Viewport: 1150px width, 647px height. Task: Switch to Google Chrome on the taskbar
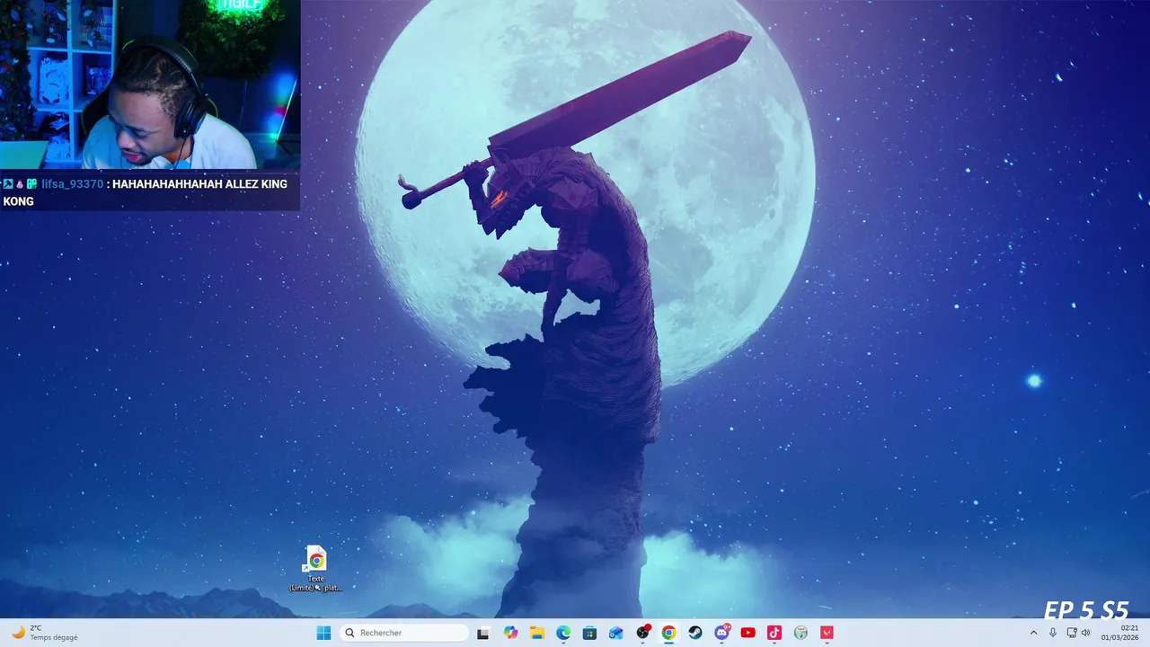(x=668, y=633)
